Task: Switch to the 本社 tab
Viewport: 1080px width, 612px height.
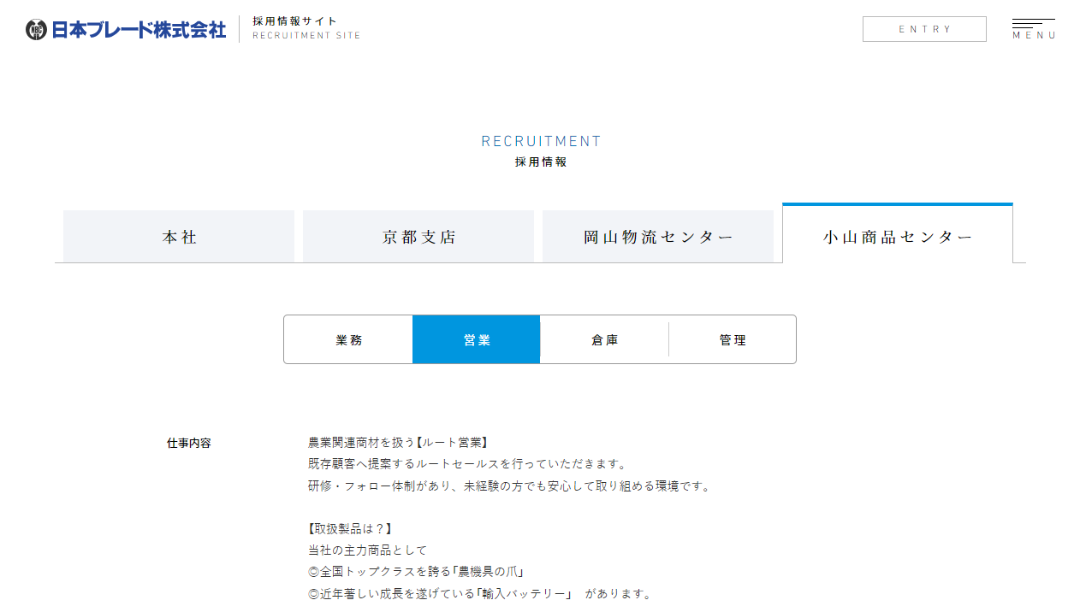Action: point(179,237)
